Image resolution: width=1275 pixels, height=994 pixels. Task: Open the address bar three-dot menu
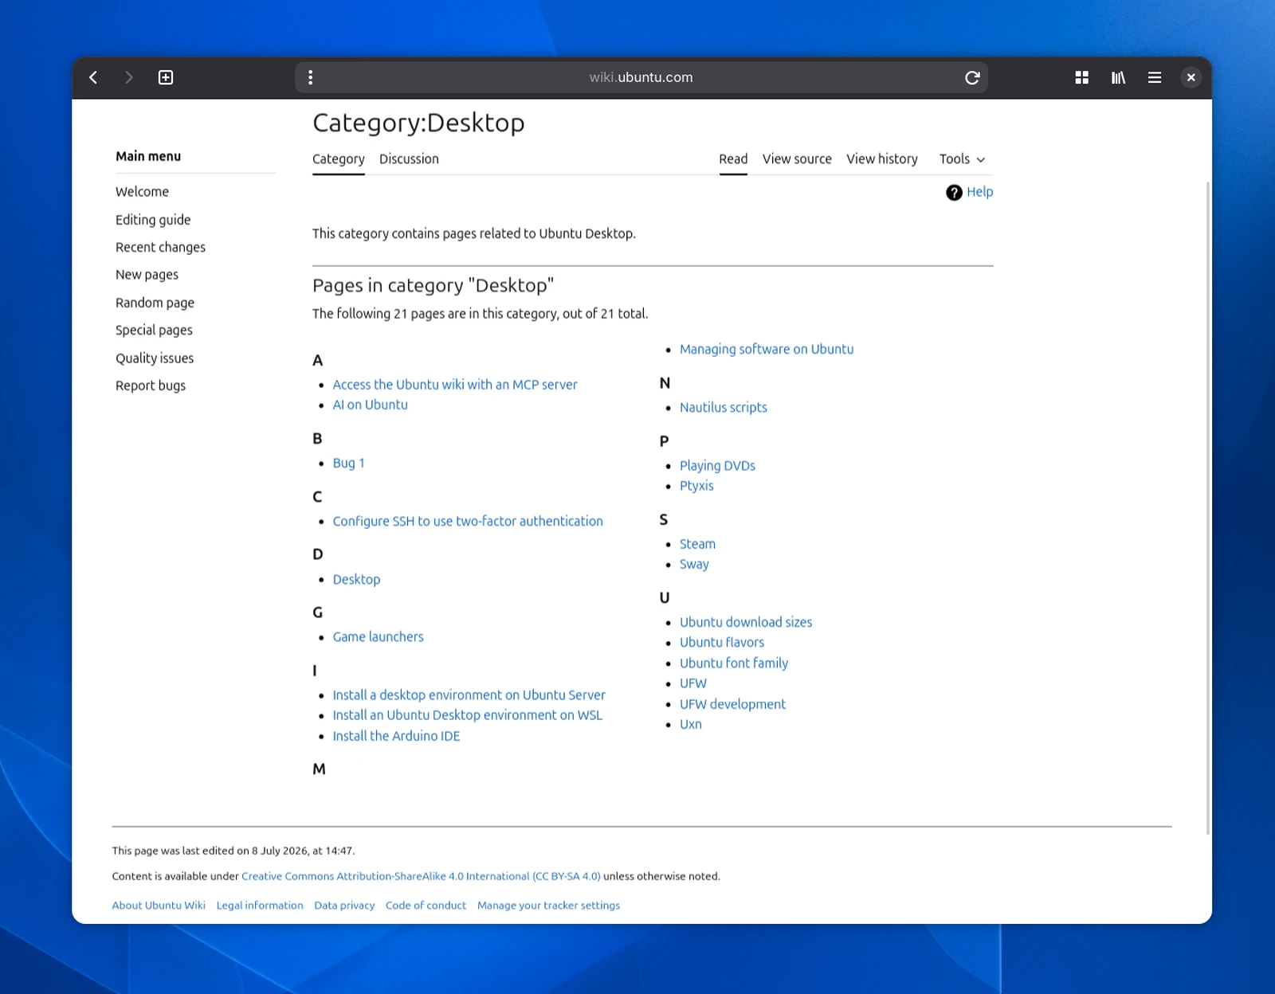311,77
